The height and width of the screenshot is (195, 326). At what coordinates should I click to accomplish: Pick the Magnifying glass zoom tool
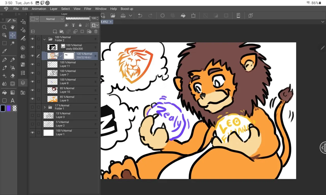[x=4, y=27]
